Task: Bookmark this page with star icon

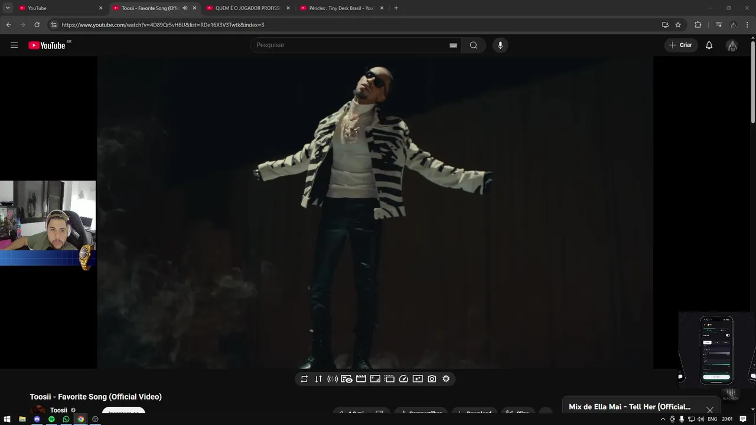Action: (x=678, y=25)
